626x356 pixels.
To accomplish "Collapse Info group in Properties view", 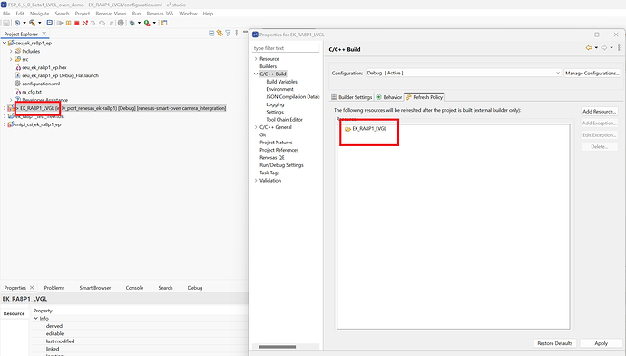I will 36,319.
